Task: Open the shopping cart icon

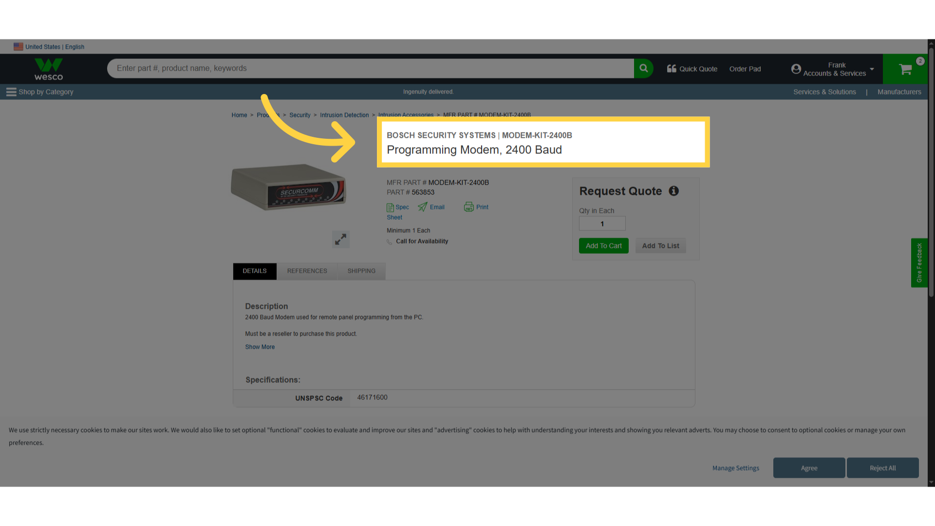Action: [x=905, y=69]
